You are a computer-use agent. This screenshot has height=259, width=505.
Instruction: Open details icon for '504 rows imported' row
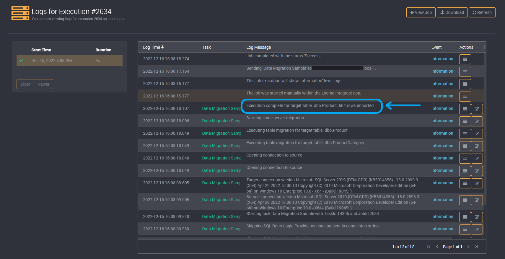click(465, 109)
